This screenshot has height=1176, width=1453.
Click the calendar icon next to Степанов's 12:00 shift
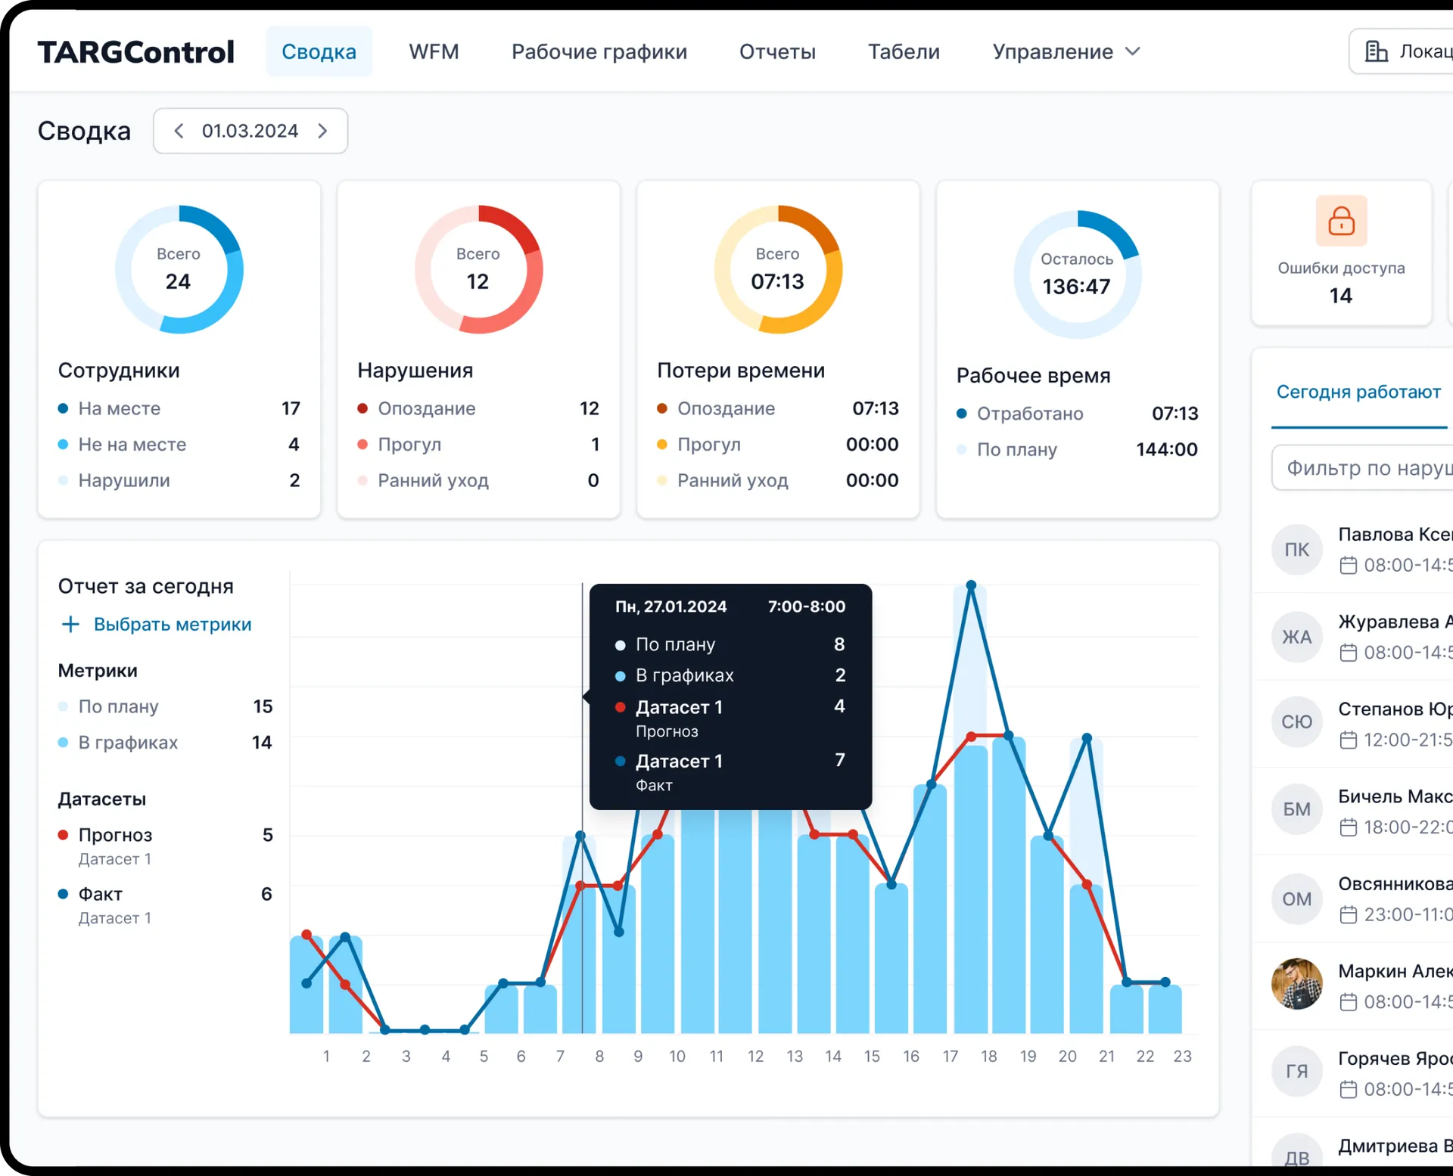pyautogui.click(x=1350, y=740)
